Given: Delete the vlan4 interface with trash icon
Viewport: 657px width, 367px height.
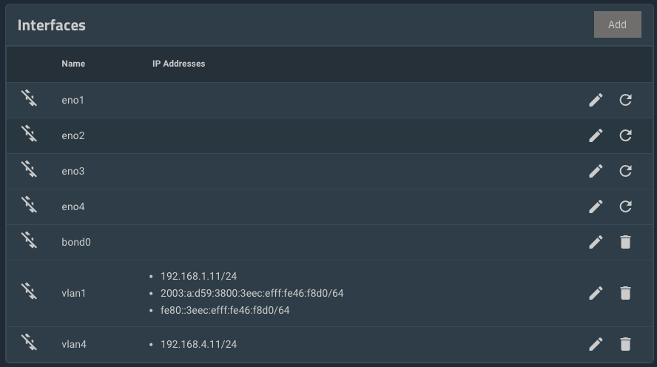Looking at the screenshot, I should tap(625, 344).
